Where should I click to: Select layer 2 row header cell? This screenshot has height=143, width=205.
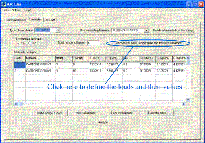coord(19,72)
